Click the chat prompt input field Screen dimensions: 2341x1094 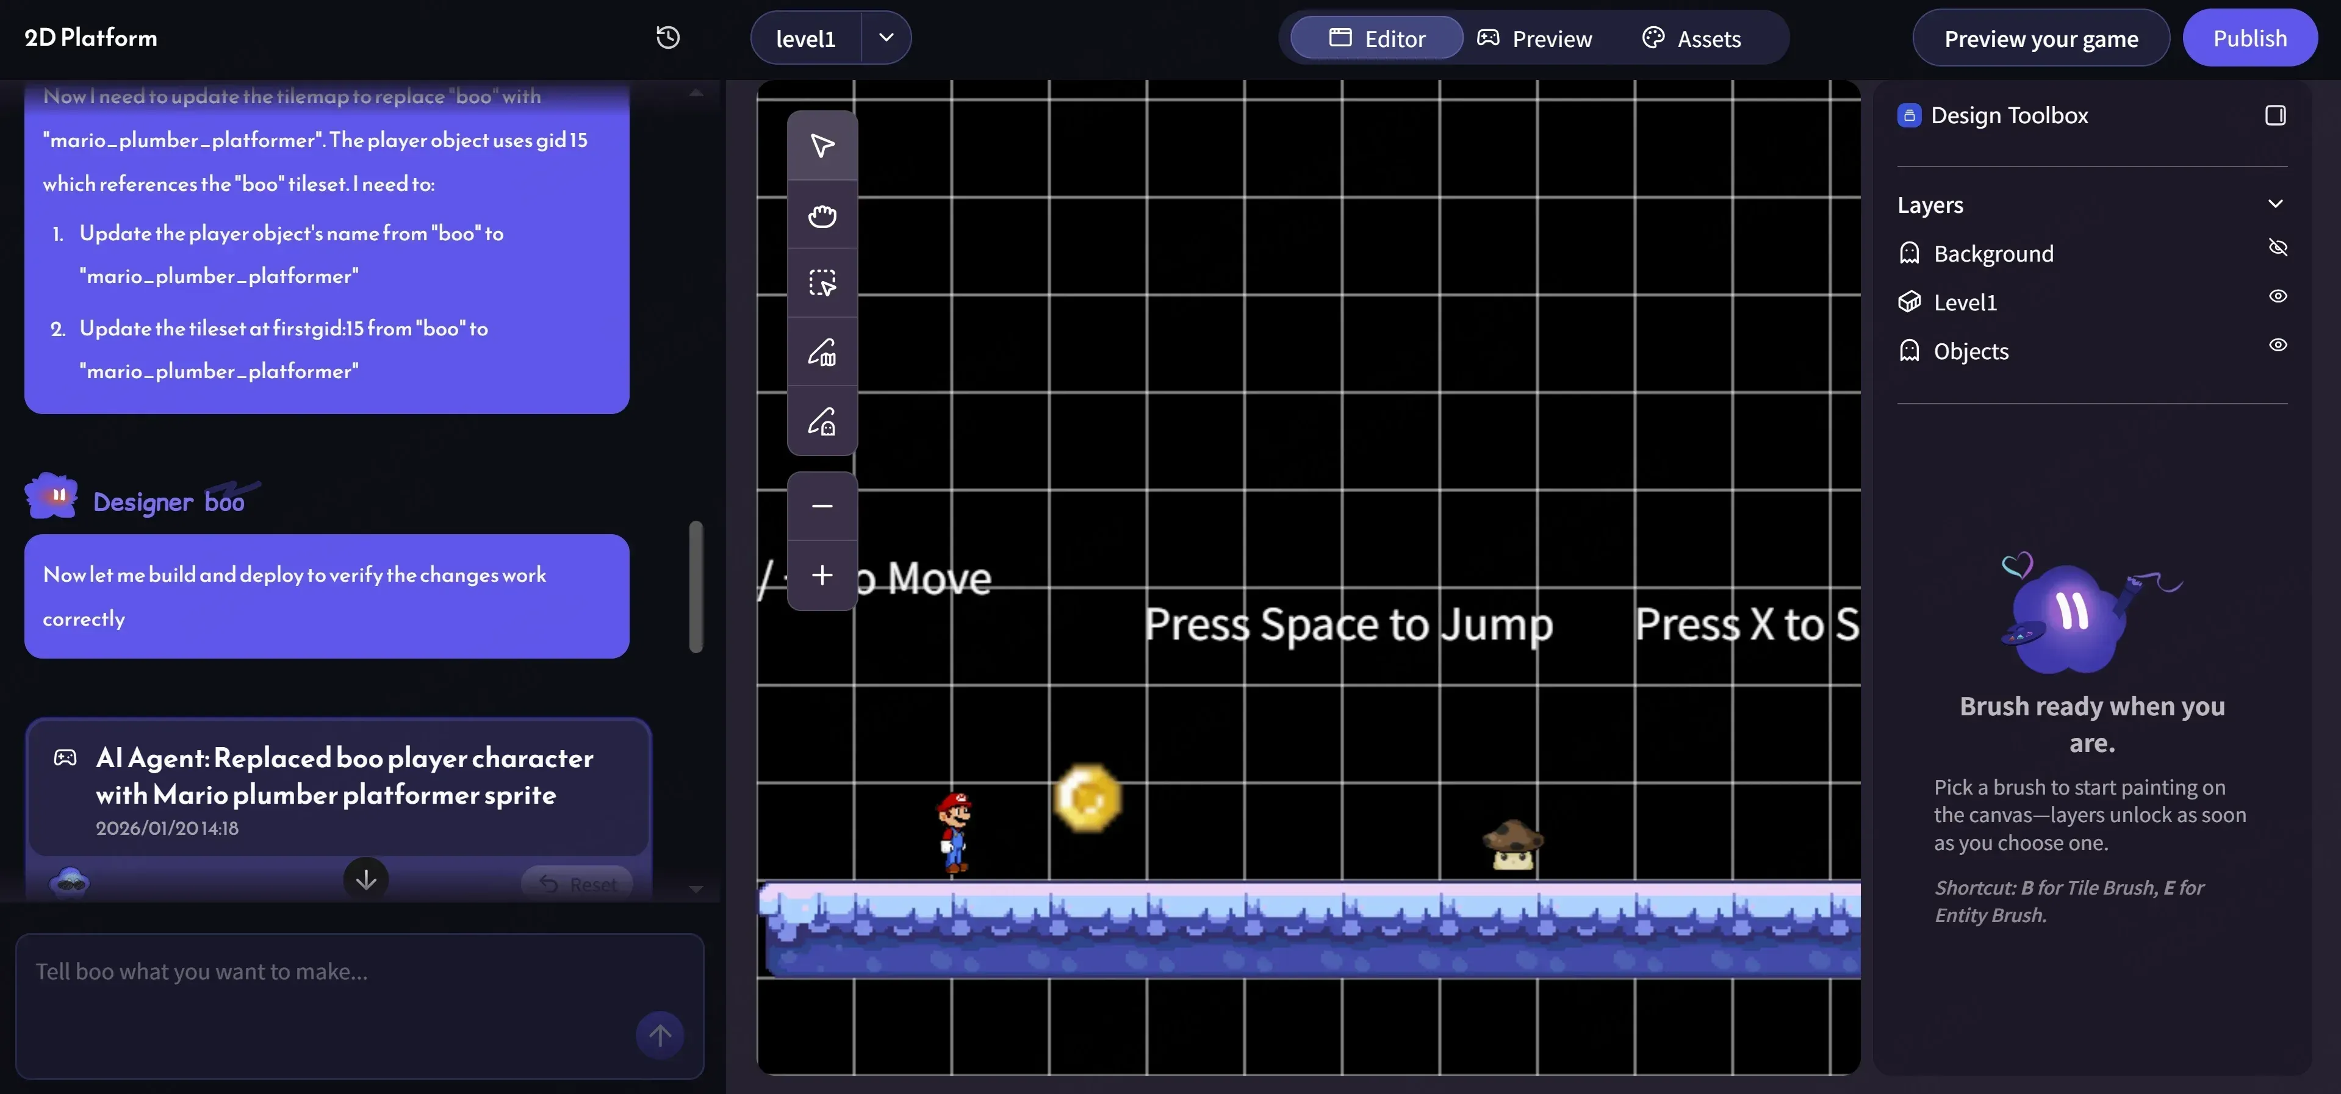tap(327, 990)
